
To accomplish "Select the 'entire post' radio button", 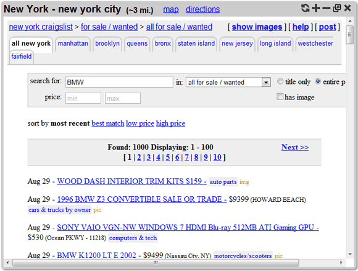I will pos(318,81).
